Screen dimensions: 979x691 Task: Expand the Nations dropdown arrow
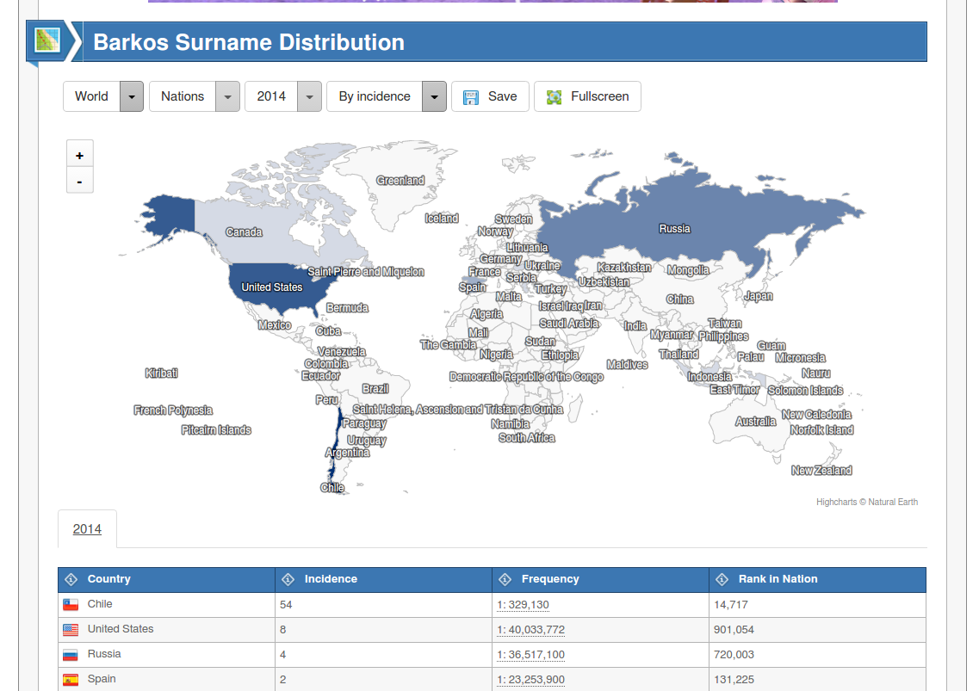click(228, 96)
